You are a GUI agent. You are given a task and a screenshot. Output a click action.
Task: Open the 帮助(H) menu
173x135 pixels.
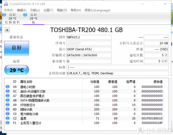[x=76, y=10]
